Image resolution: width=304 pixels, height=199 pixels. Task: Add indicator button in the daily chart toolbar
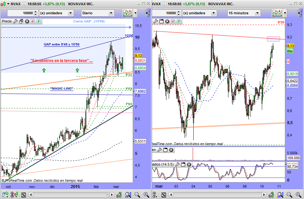click(128, 13)
